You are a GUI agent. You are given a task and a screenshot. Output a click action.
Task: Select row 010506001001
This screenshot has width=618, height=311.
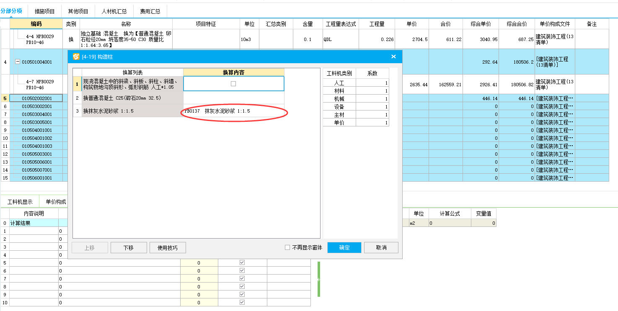coord(36,178)
